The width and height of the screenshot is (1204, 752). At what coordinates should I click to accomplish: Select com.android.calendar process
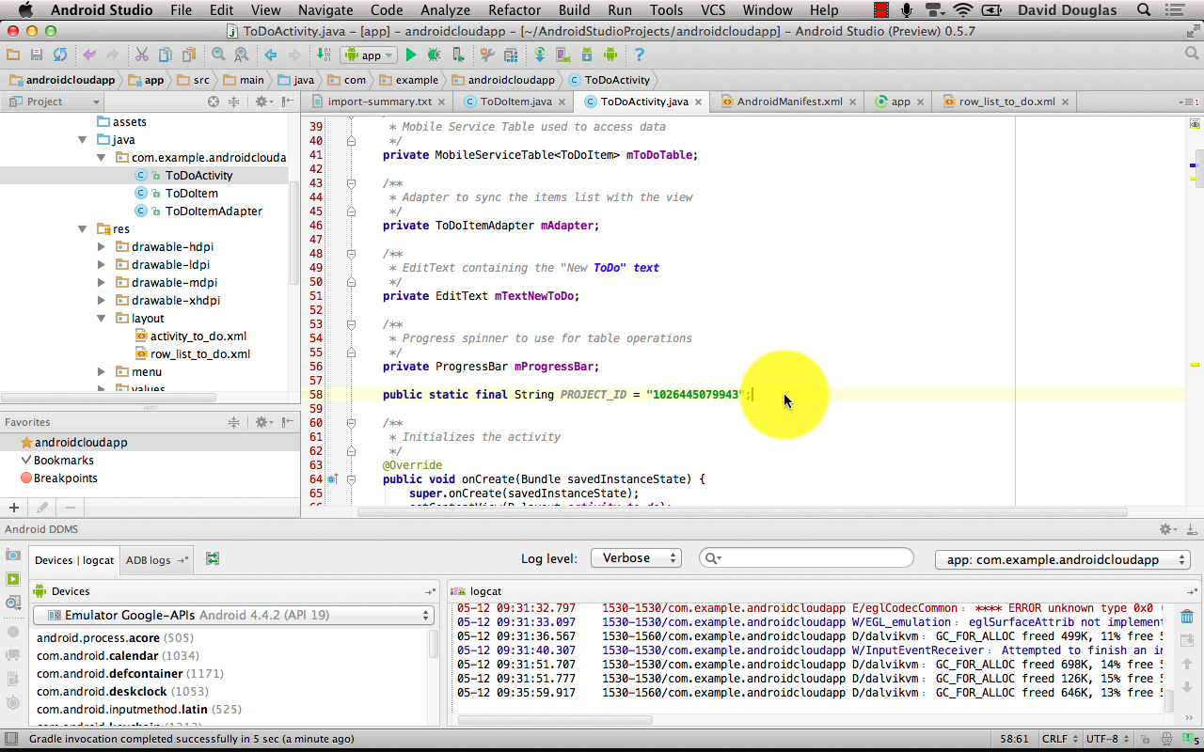click(x=118, y=656)
